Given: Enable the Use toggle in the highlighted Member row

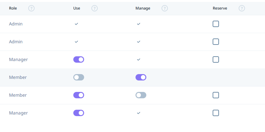Looking at the screenshot, I should pos(79,77).
